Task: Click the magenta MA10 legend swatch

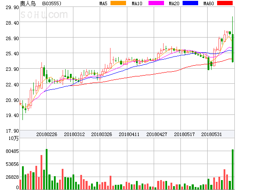Action: [x=156, y=3]
